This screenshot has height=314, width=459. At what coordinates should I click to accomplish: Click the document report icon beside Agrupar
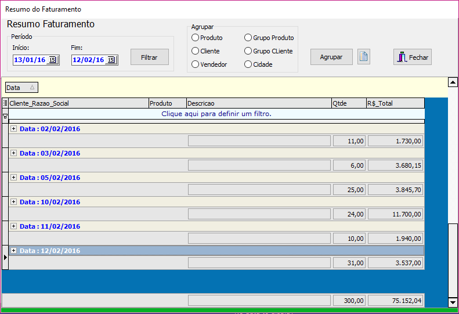coord(364,57)
